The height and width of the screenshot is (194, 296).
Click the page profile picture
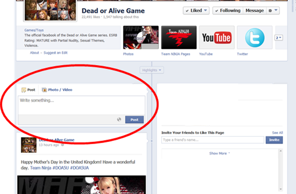tap(50, 10)
